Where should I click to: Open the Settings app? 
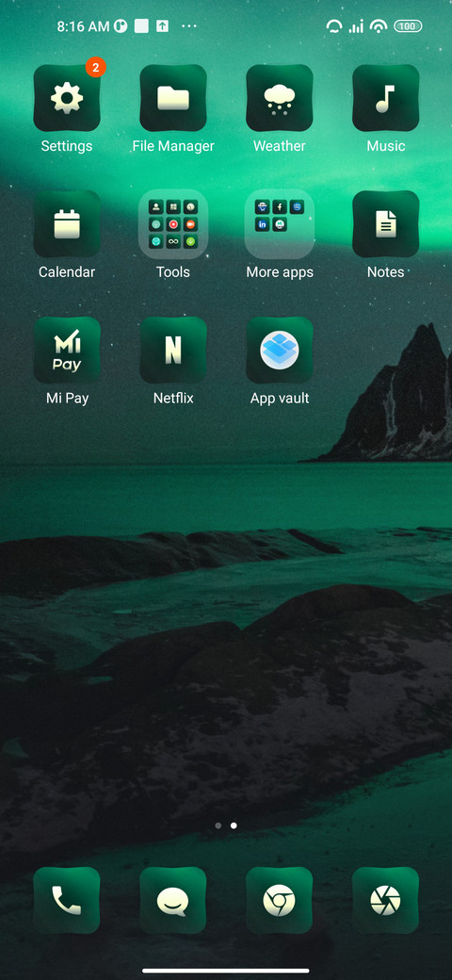coord(67,98)
